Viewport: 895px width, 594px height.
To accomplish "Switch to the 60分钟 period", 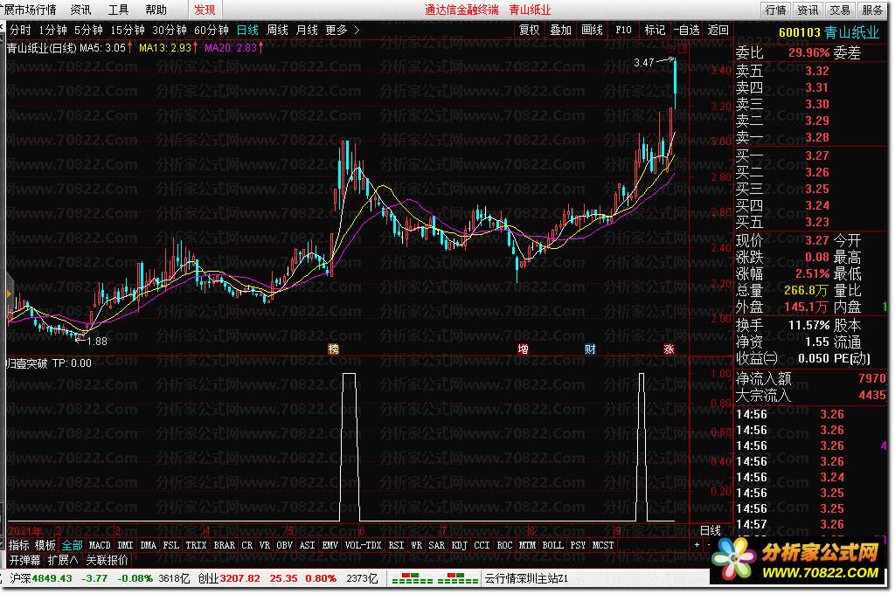I will click(x=212, y=31).
